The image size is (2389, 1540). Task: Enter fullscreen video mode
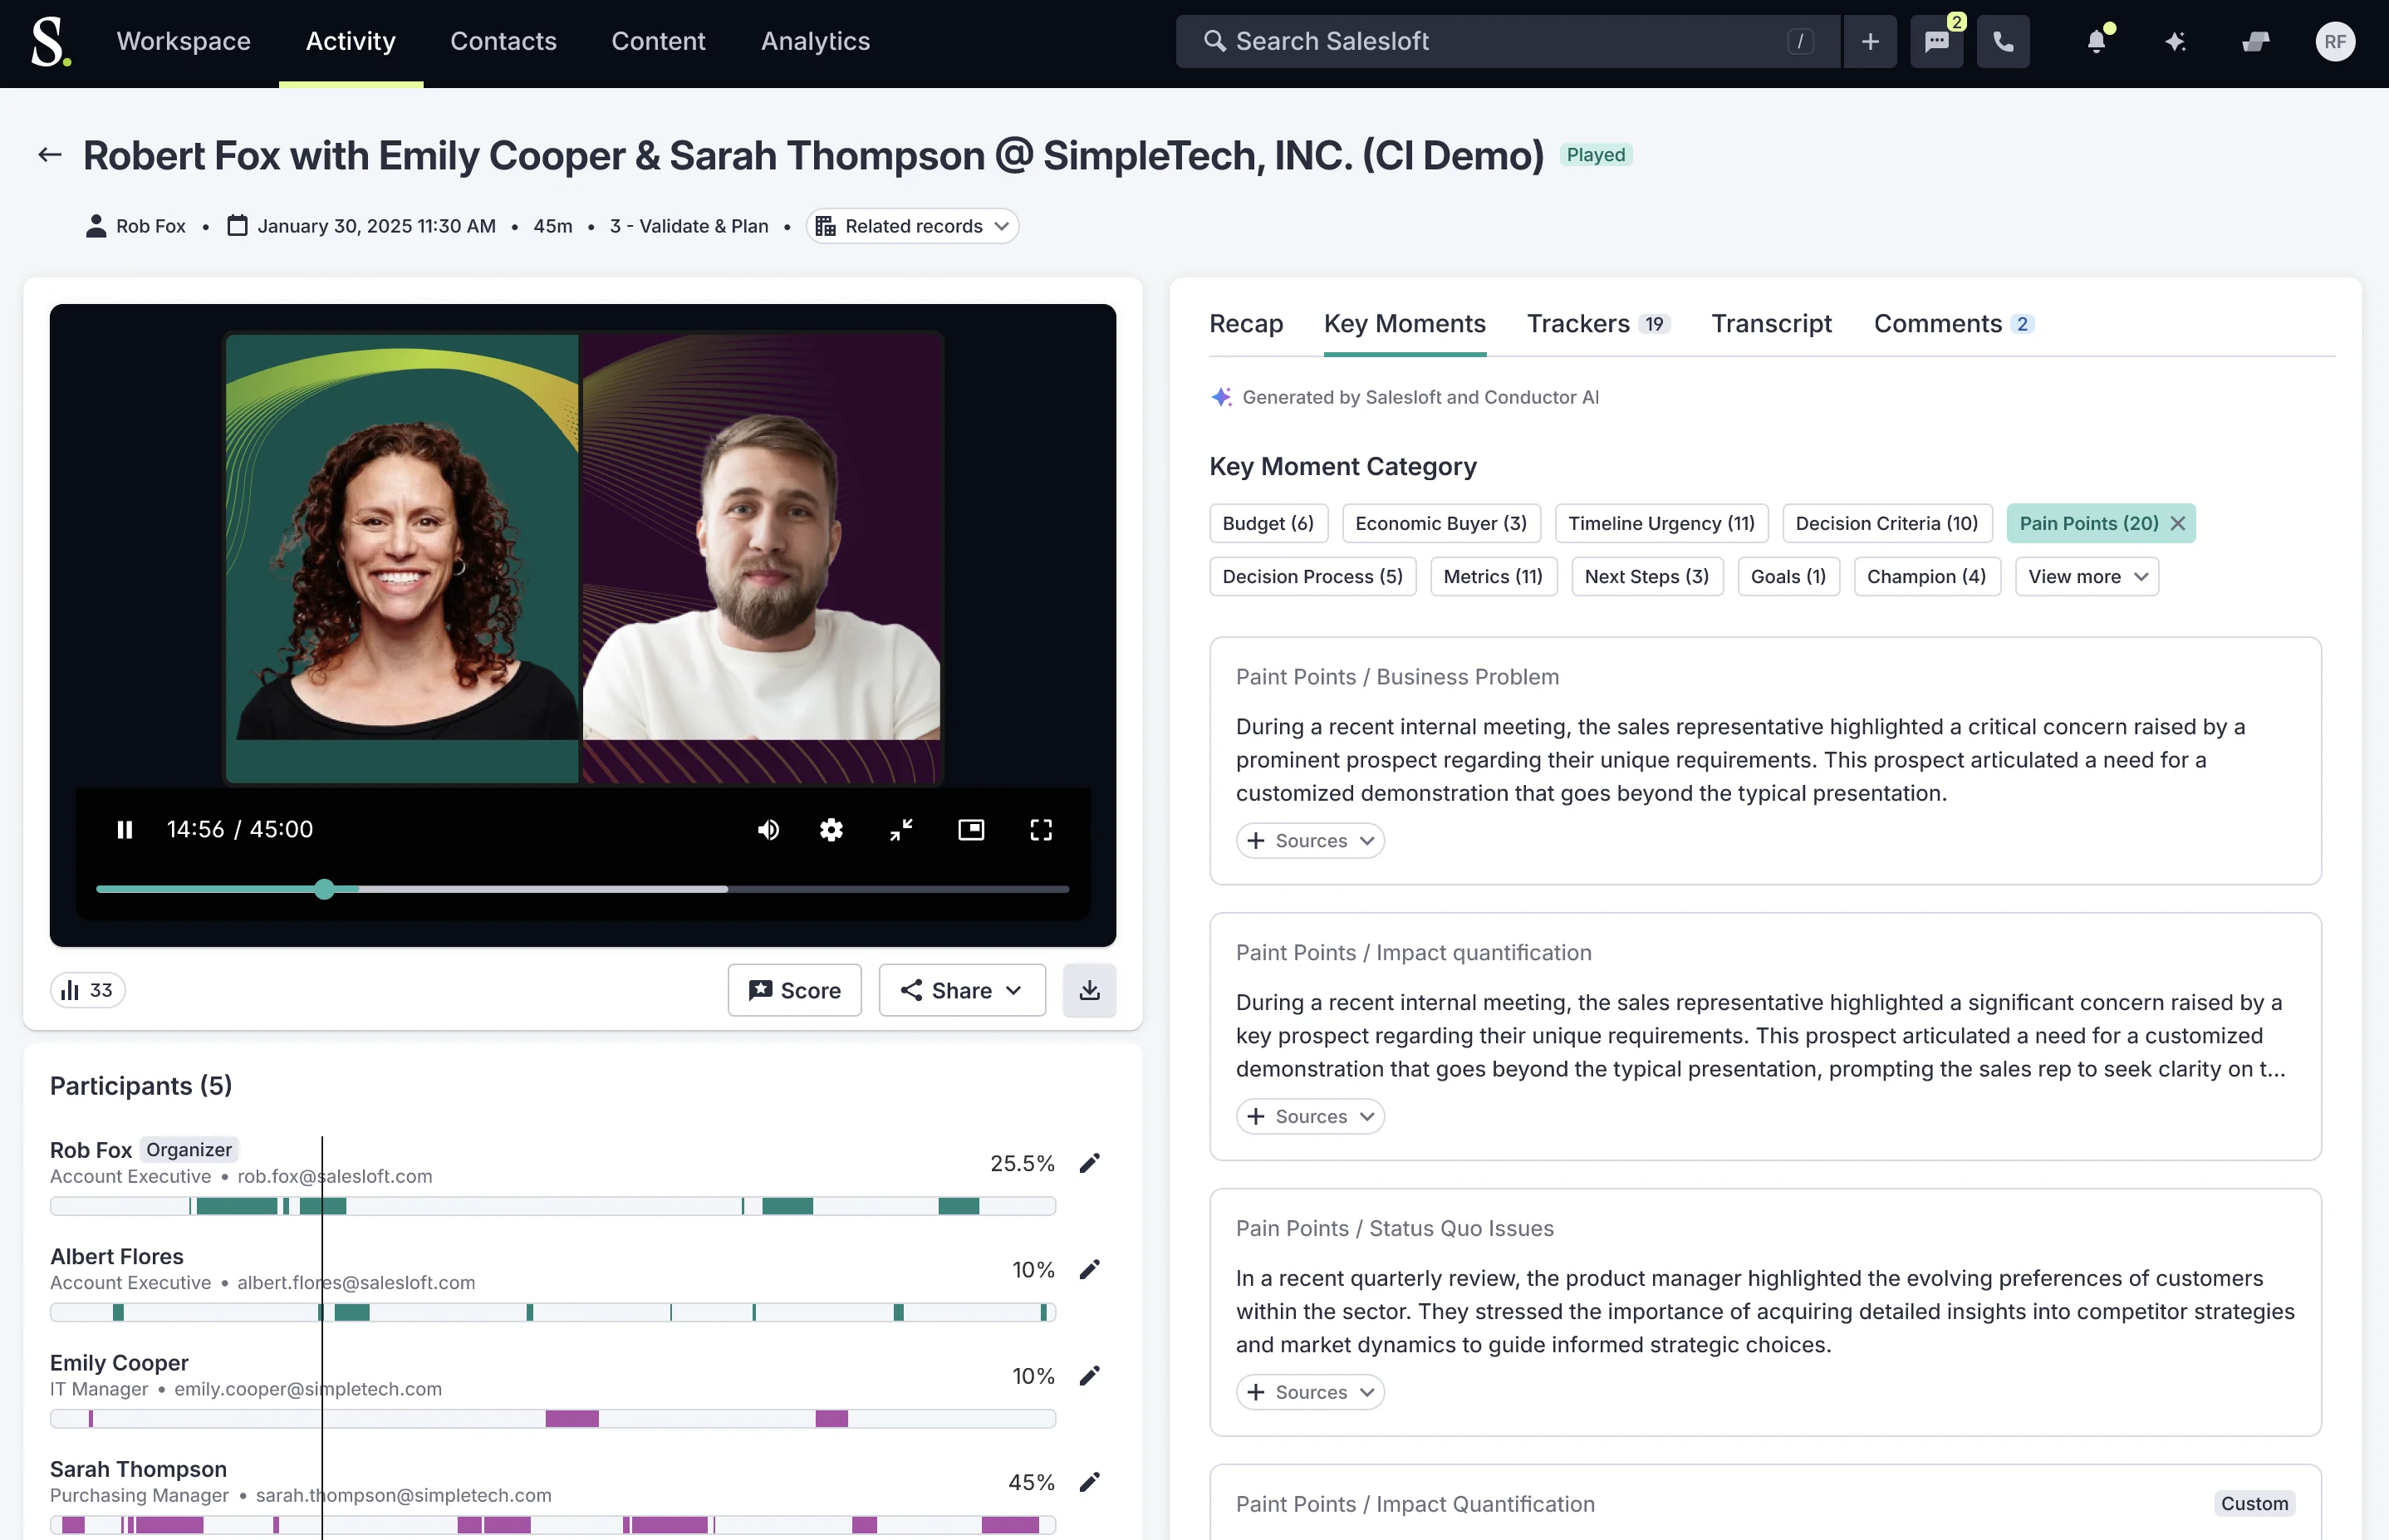pyautogui.click(x=1041, y=829)
